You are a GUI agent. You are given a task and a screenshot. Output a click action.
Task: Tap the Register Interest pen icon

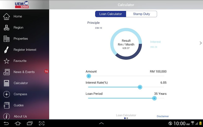[7, 50]
